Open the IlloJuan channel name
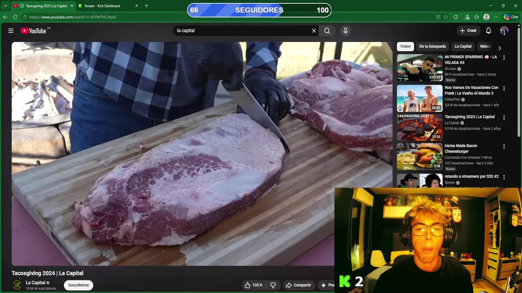 (x=450, y=69)
